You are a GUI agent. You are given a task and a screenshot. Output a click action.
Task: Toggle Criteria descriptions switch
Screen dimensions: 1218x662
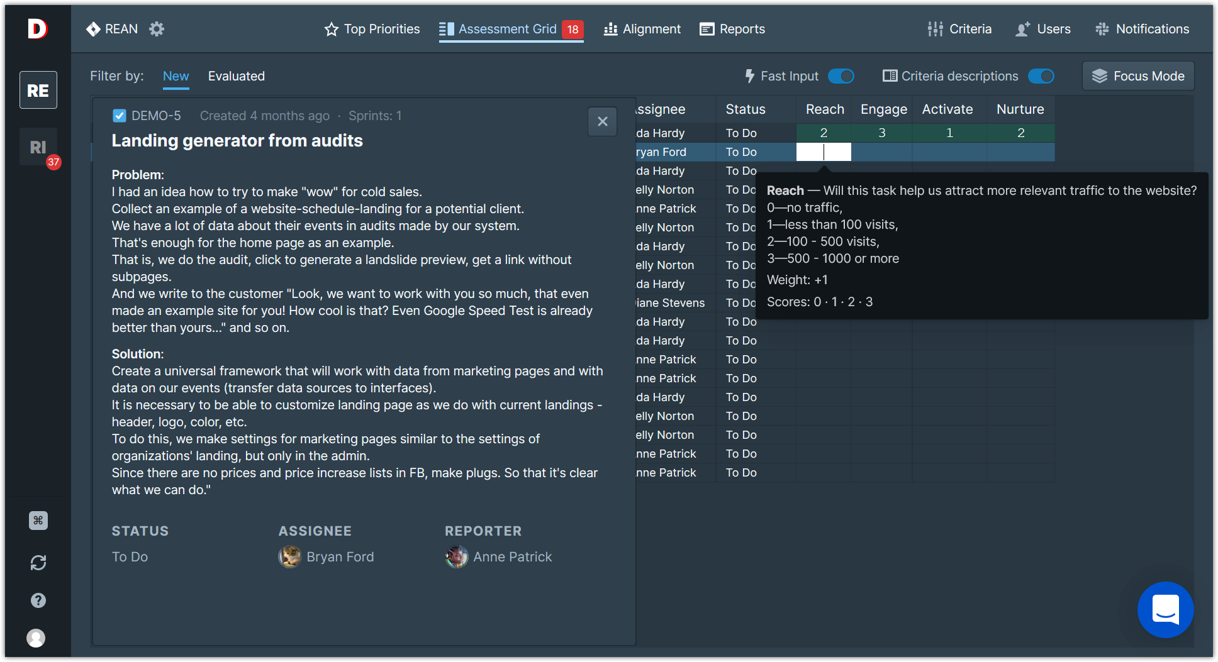[1041, 76]
